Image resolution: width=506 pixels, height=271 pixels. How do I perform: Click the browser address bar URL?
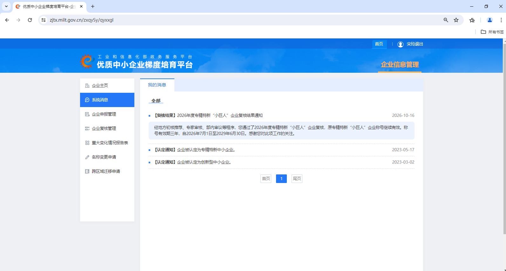tap(82, 20)
